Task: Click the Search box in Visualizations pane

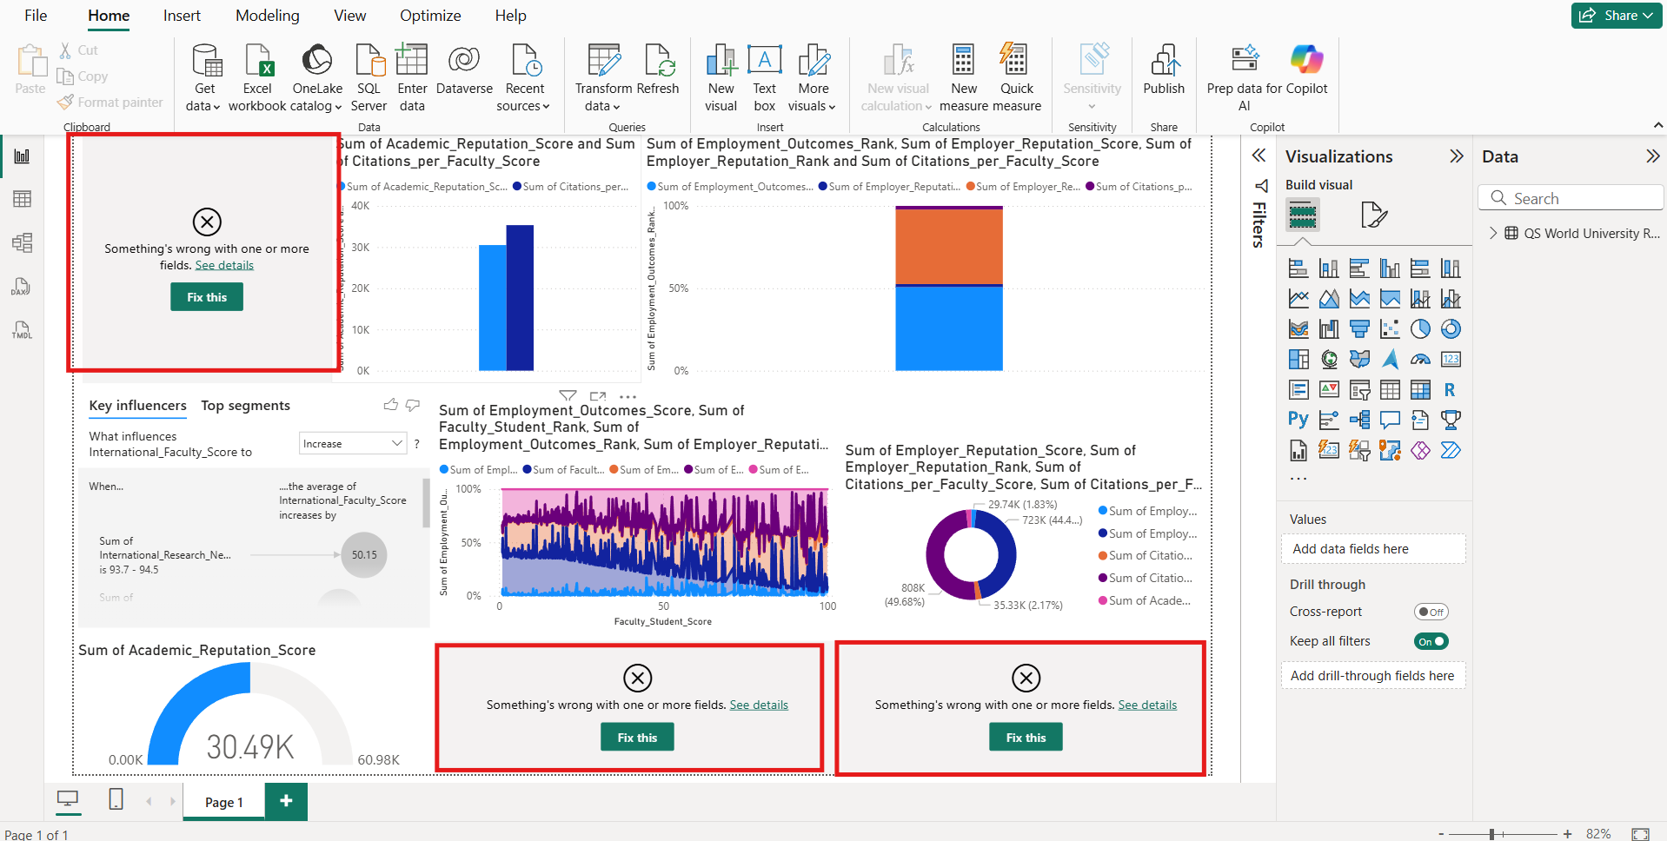Action: 1571,197
